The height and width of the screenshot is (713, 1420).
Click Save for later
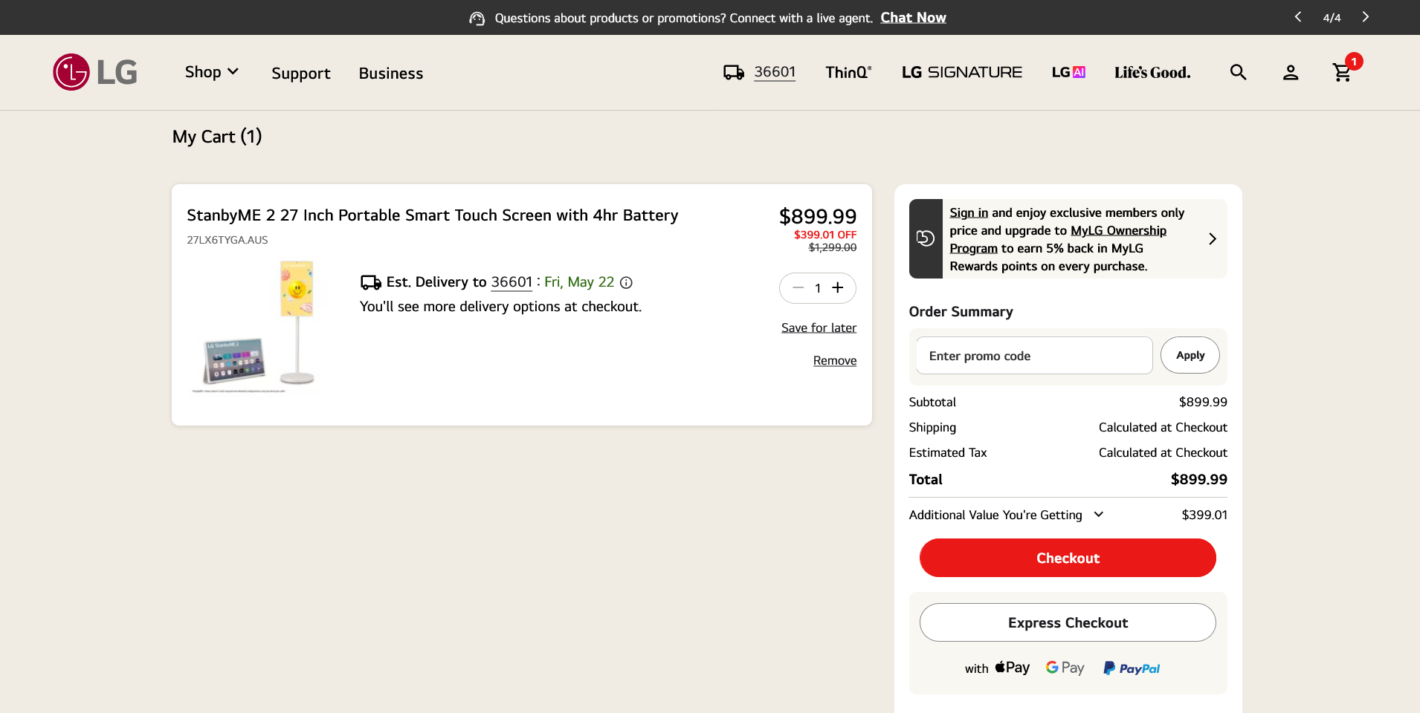pos(819,328)
